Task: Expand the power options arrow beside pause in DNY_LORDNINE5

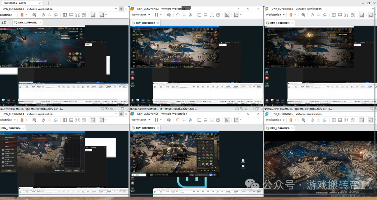Action: point(161,120)
